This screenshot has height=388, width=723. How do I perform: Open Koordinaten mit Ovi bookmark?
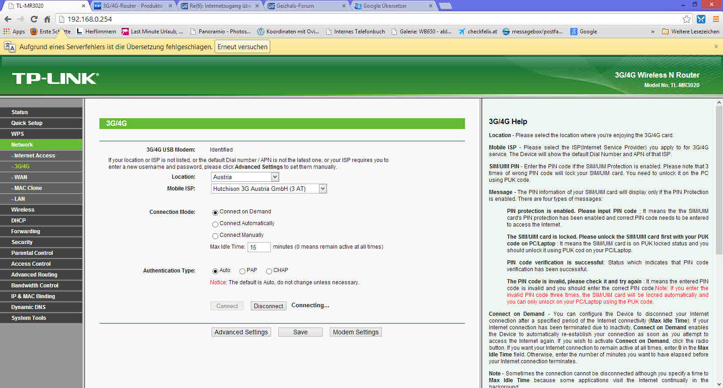[x=288, y=32]
